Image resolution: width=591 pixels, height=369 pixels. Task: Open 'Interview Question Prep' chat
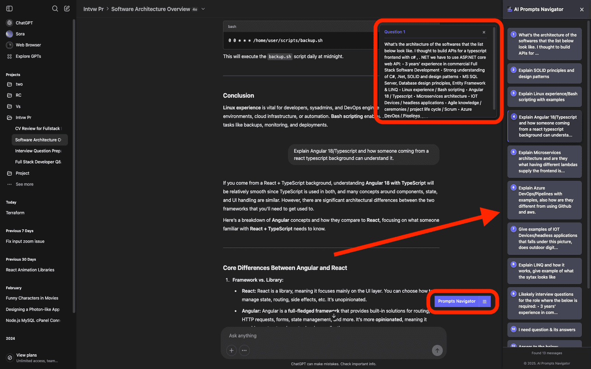tap(38, 151)
